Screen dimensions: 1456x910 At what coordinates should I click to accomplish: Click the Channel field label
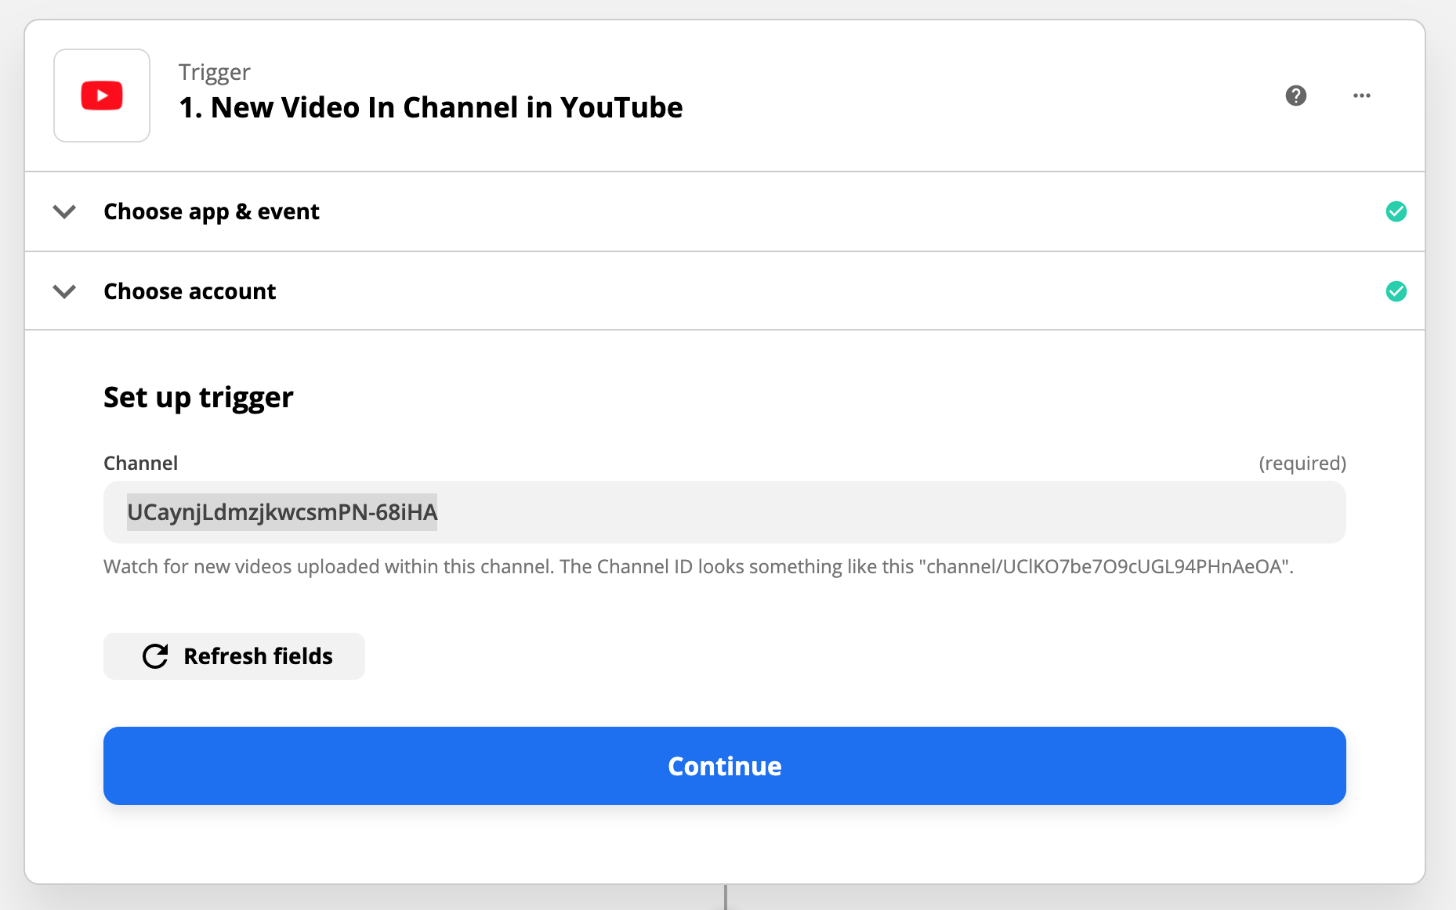click(x=141, y=463)
